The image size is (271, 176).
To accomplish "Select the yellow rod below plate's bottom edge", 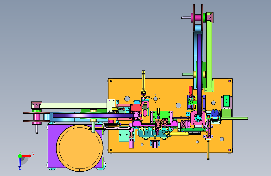I will click(x=208, y=150).
